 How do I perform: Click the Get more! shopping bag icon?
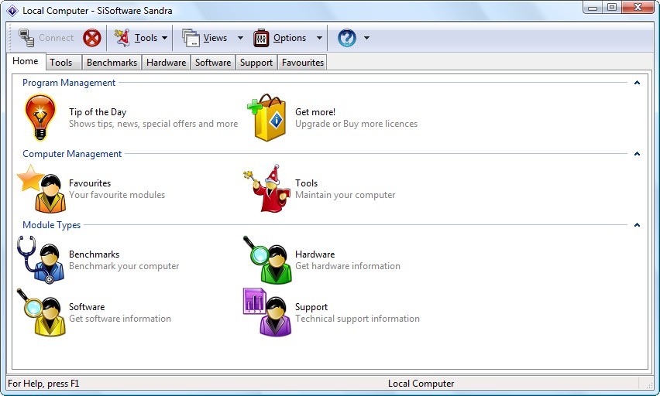pyautogui.click(x=266, y=118)
